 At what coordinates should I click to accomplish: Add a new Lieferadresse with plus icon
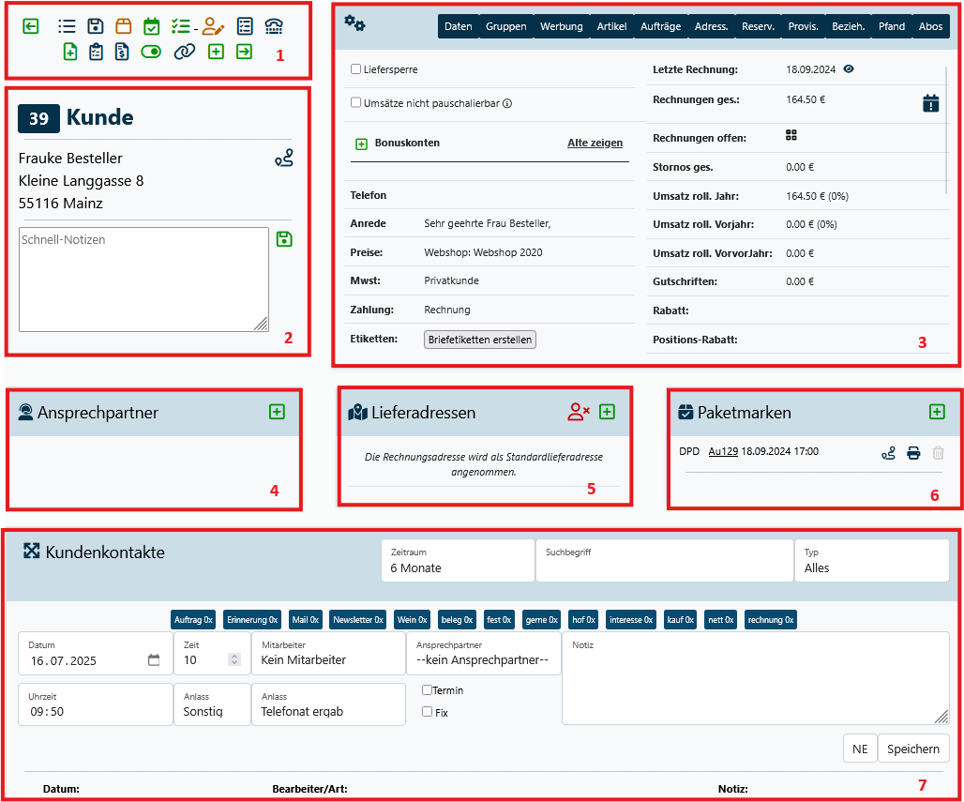607,412
